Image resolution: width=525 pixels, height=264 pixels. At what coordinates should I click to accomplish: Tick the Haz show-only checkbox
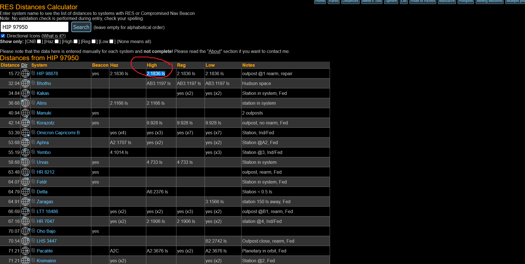coord(57,41)
